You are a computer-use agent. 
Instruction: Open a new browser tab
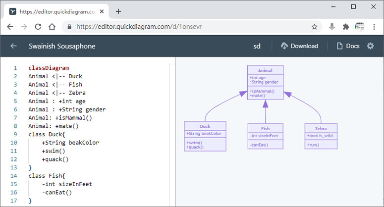[x=118, y=11]
